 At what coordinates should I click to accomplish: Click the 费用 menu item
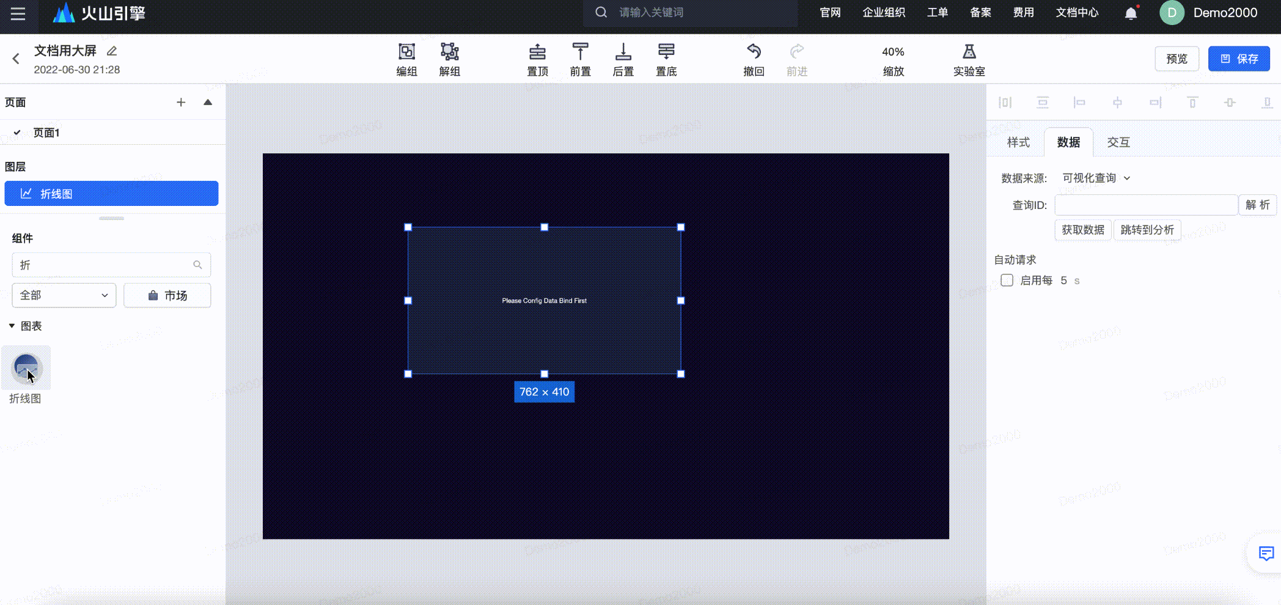point(1024,13)
